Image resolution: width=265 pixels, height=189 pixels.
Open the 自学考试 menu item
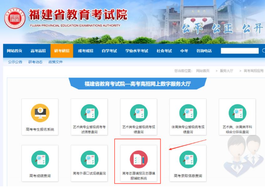click(109, 51)
